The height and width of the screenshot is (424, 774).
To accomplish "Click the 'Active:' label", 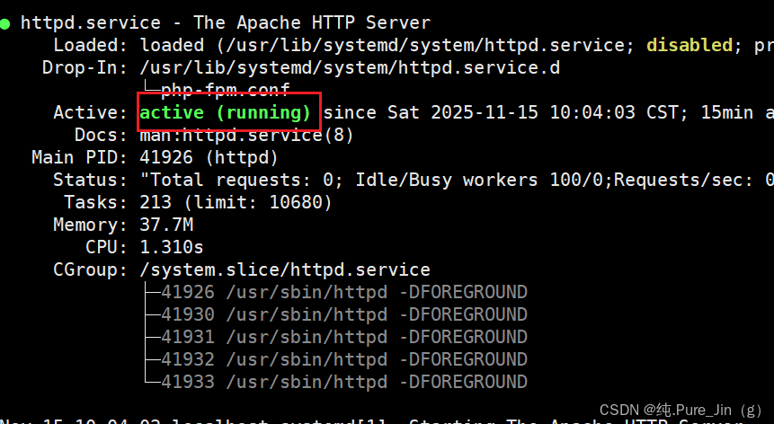I will 90,112.
